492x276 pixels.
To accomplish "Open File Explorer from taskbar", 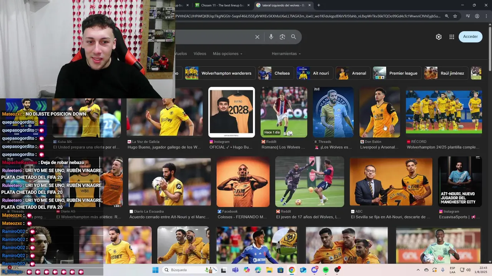I will click(x=269, y=270).
